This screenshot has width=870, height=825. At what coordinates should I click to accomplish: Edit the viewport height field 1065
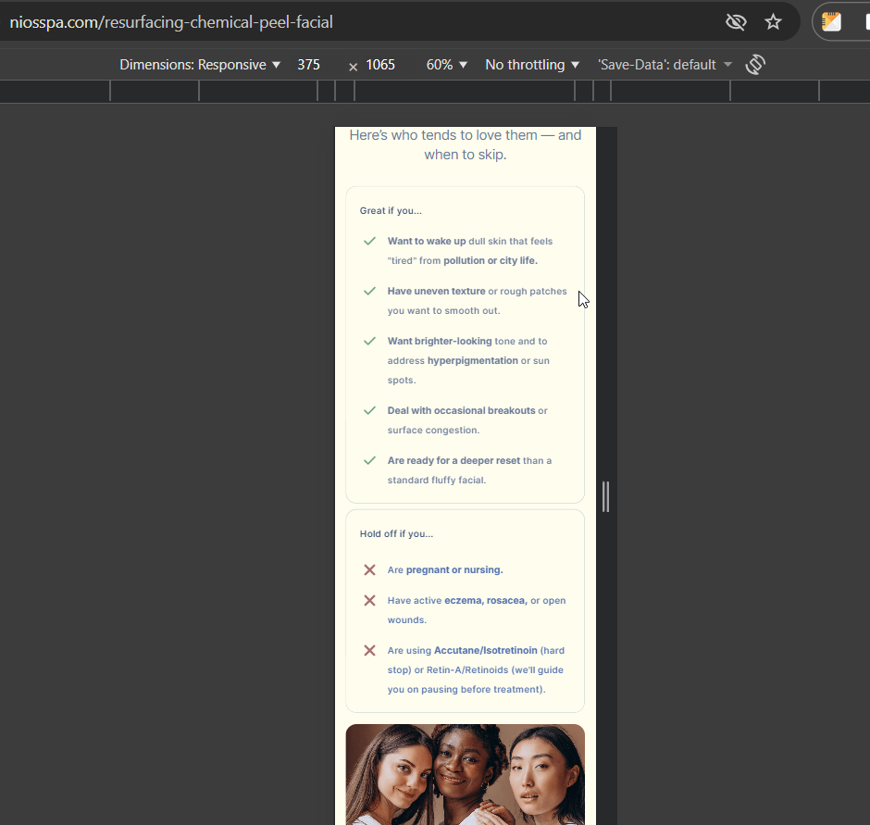[x=380, y=65]
